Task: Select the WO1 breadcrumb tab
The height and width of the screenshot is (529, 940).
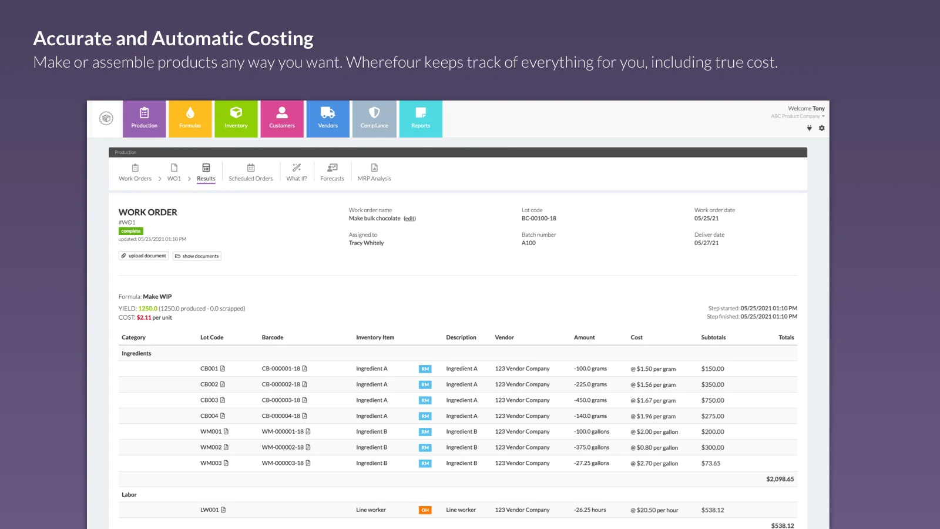Action: click(174, 173)
